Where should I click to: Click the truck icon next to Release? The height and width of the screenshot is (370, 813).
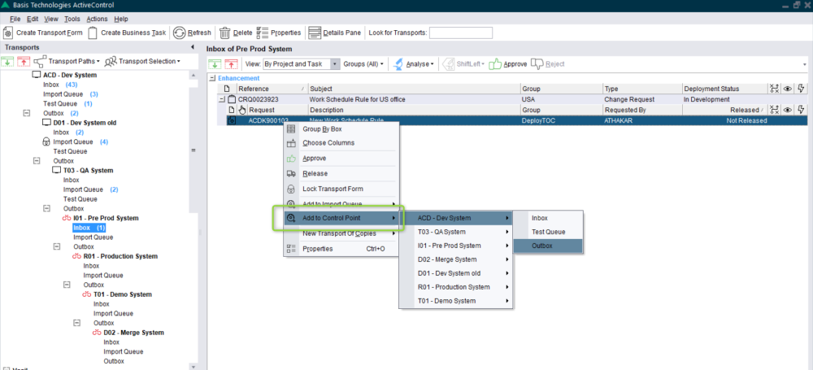(291, 173)
